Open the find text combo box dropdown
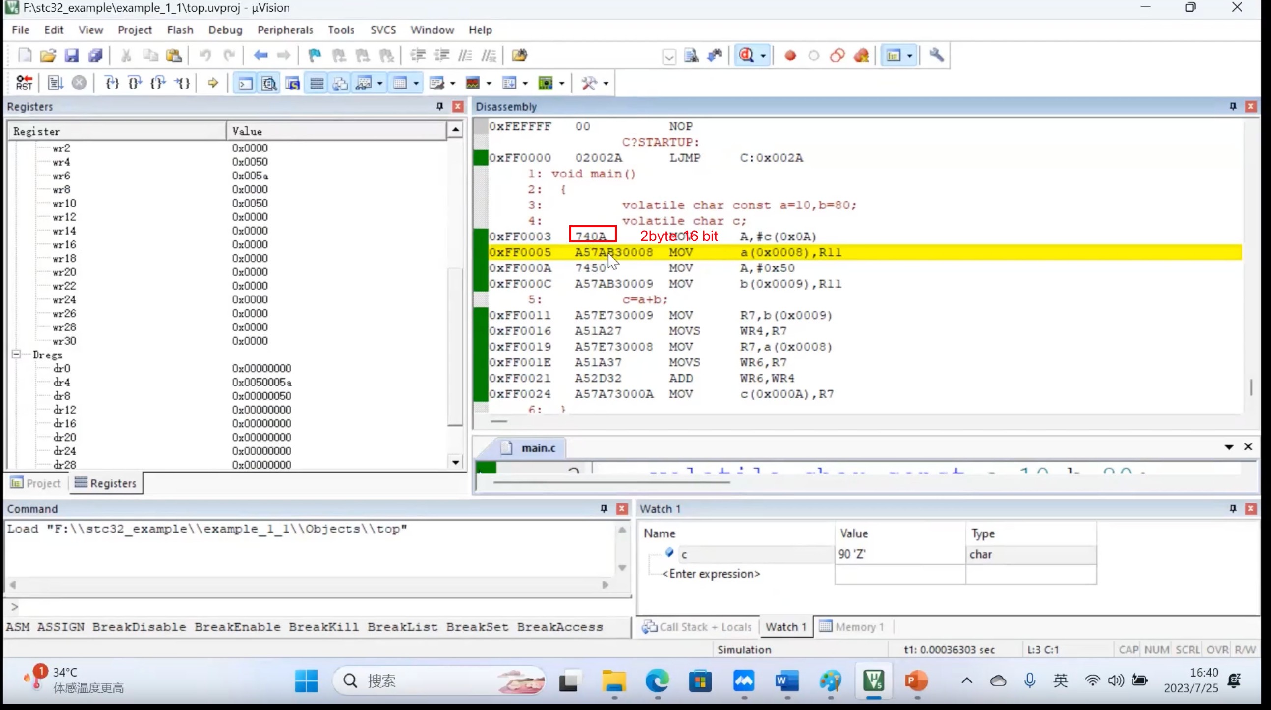 pyautogui.click(x=668, y=56)
